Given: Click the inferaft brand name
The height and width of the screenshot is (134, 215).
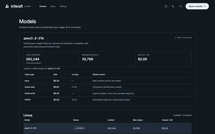Looking at the screenshot, I should pyautogui.click(x=17, y=6).
